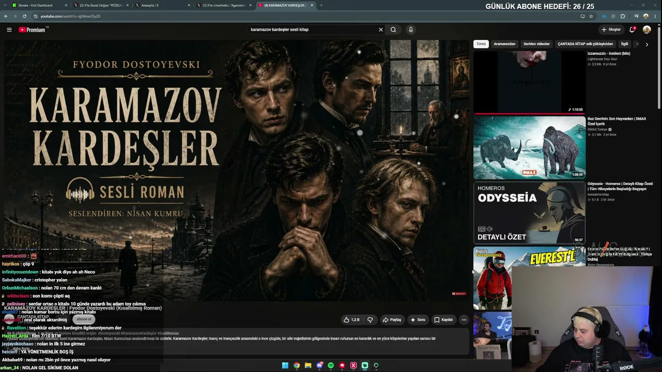Click the Karamazov Kardeşler video player
Viewport: 662px width, 372px height.
click(x=236, y=171)
